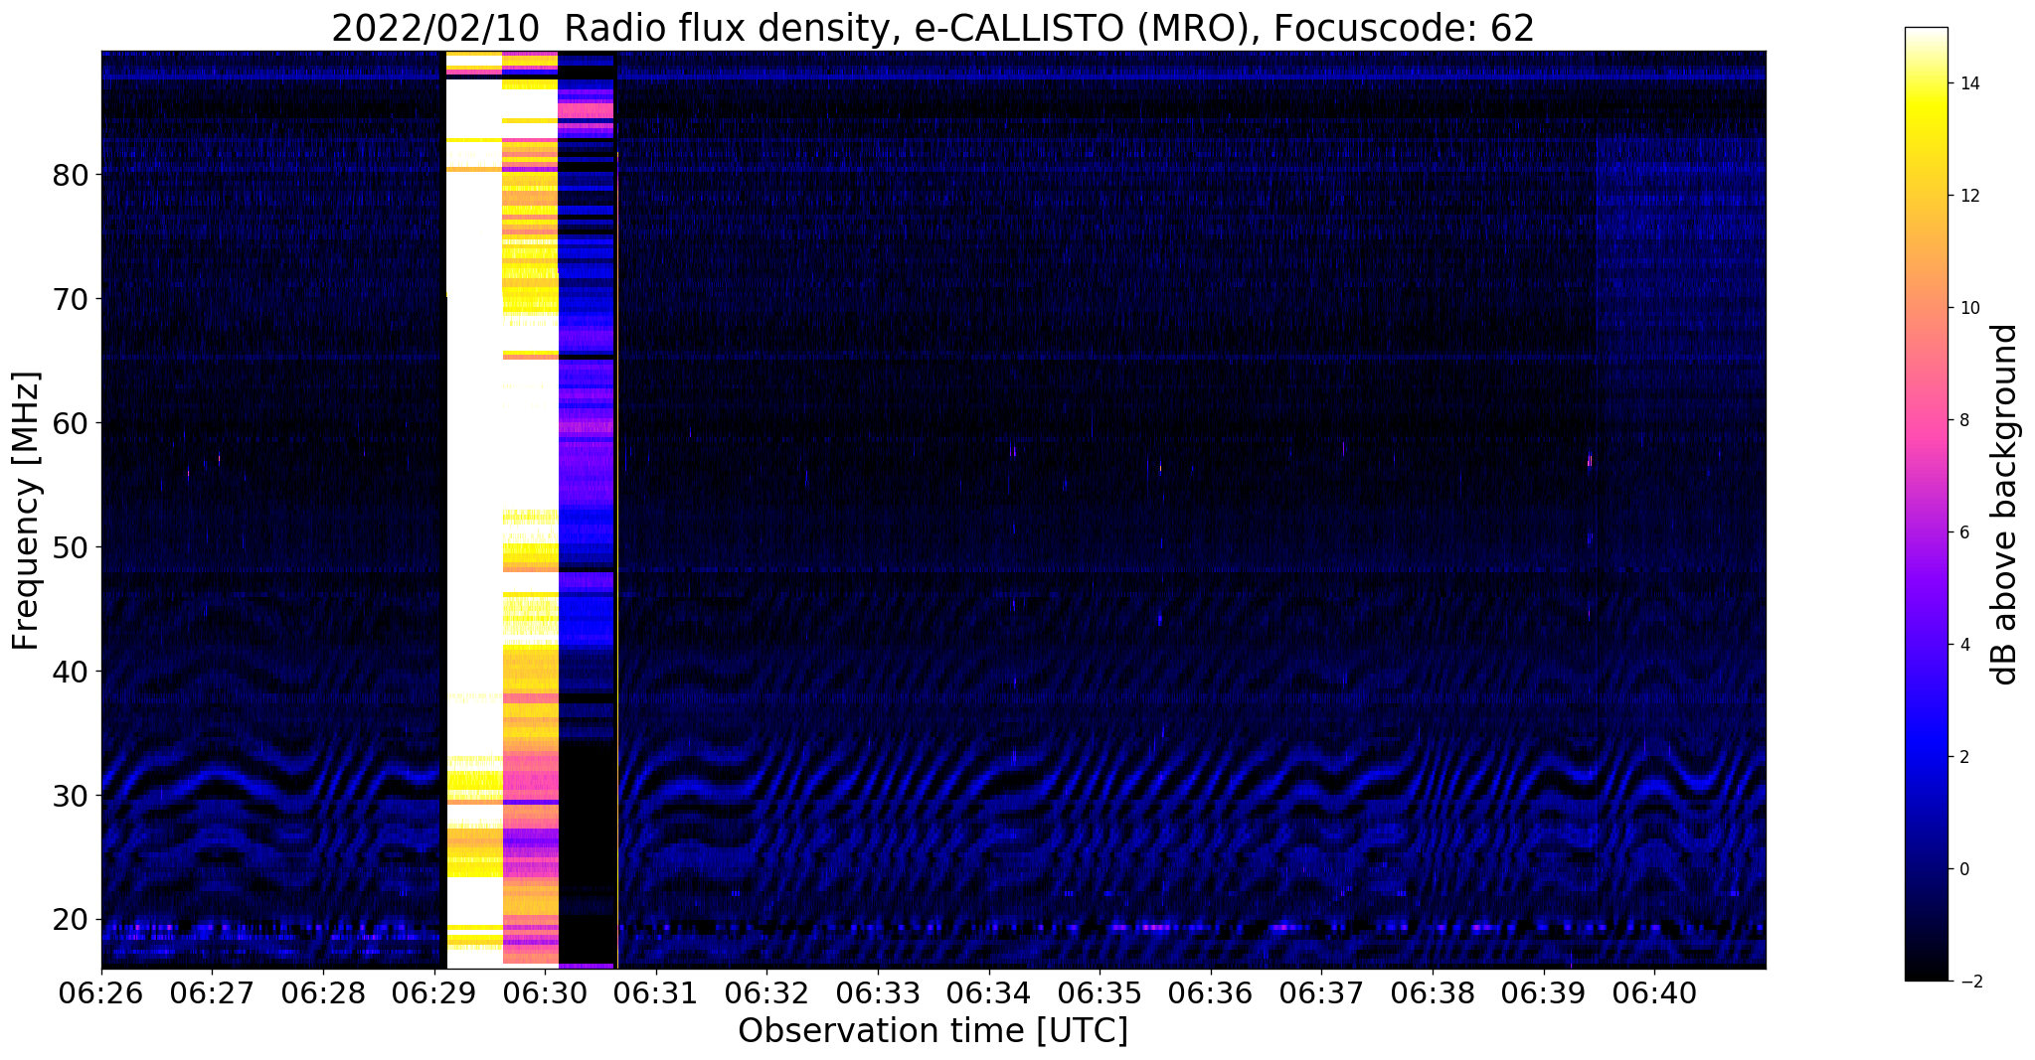
Task: Click the 06:30 time tick label
Action: (545, 993)
